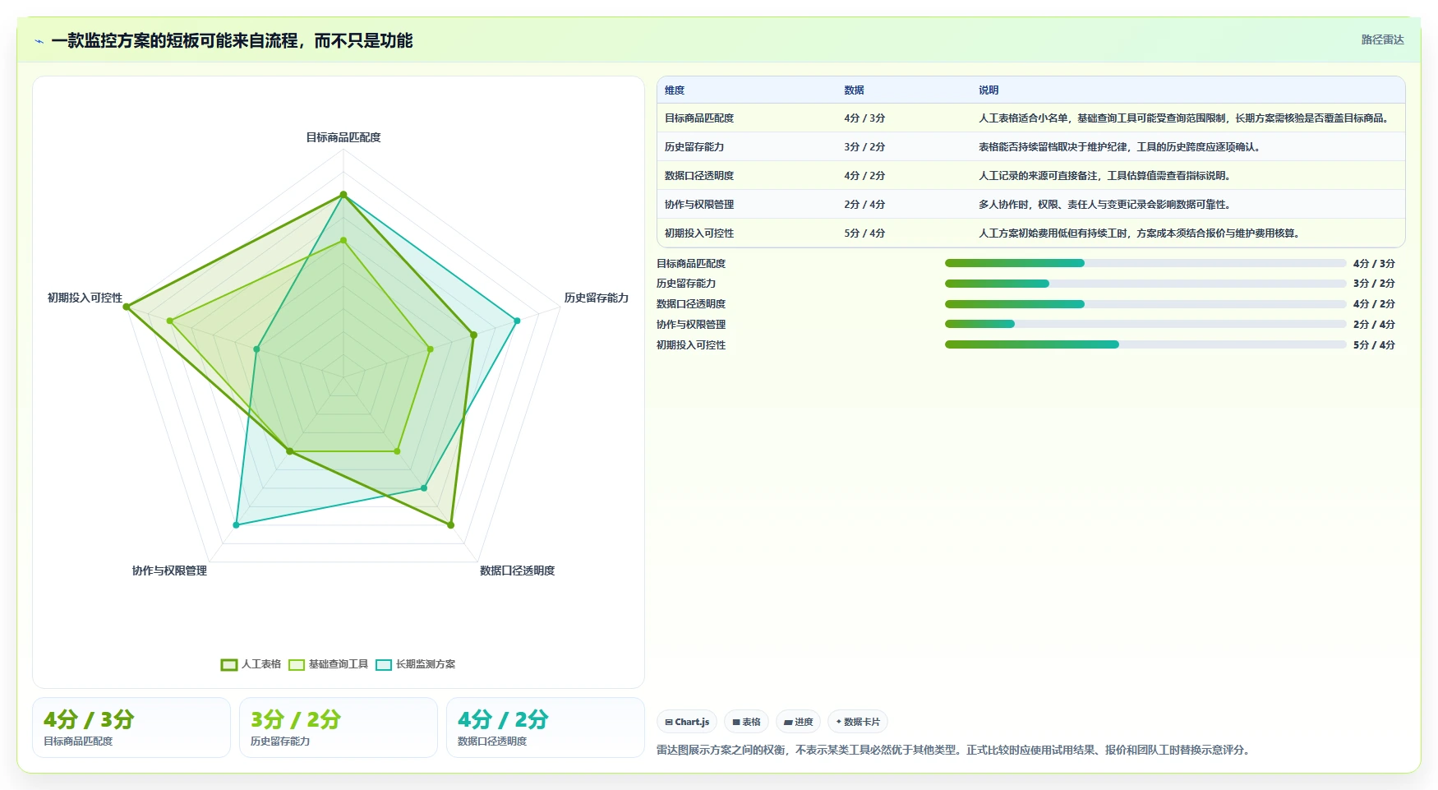Click the 路径雷达 label in header
Screen dimensions: 1438x790
pos(1382,39)
